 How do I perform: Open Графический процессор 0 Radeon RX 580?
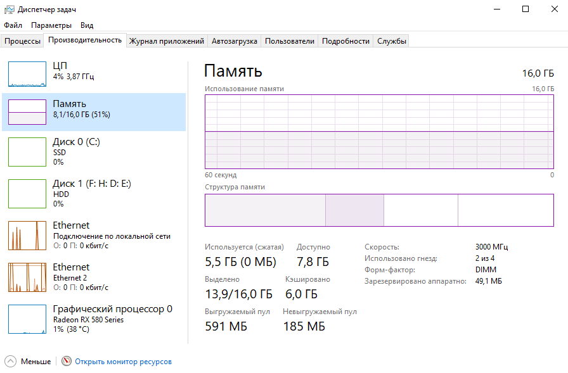point(27,319)
